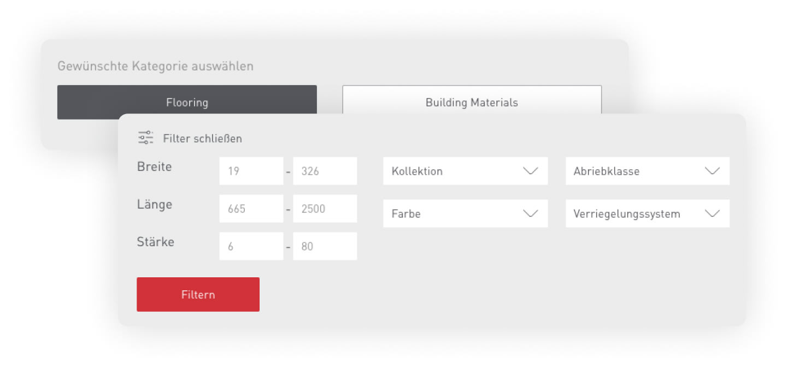Select the Flooring category
787x369 pixels.
coord(187,102)
